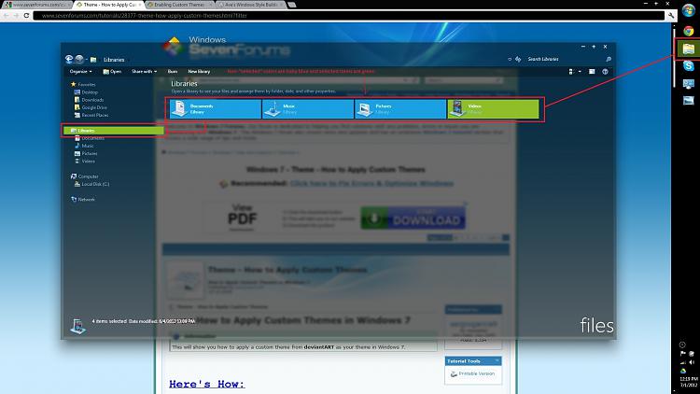
Task: Click the refresh icon beside Search Libraries
Action: point(518,59)
